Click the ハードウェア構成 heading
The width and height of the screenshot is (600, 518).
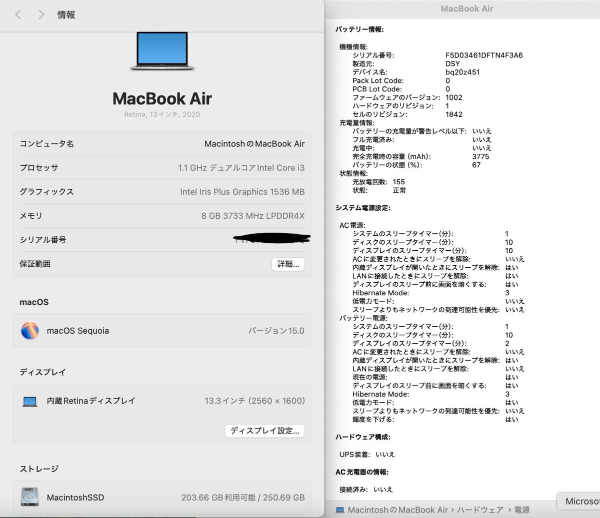tap(363, 437)
